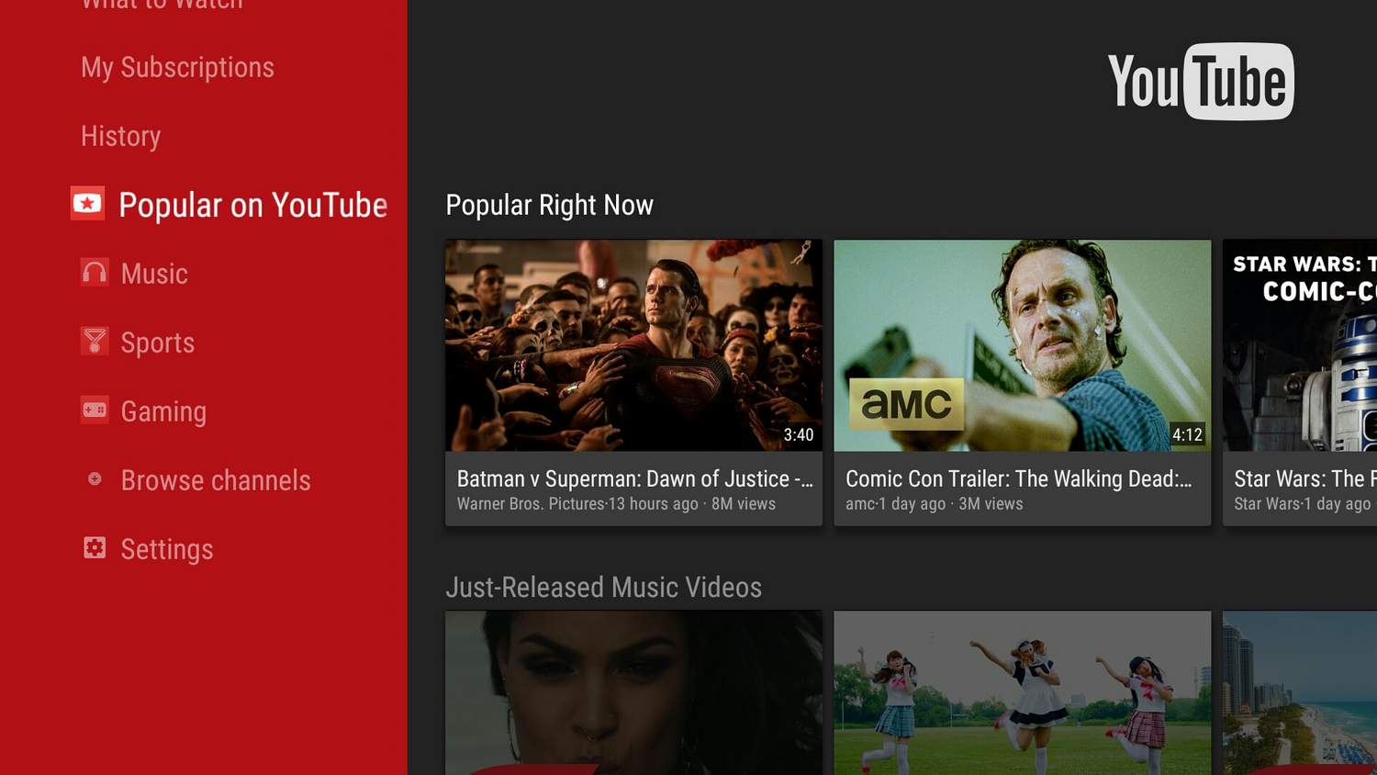Click the Comic Con Trailer: The Walking Dead title
1377x775 pixels.
(1018, 478)
